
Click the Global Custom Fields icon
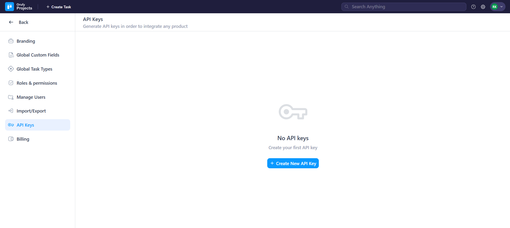(11, 55)
